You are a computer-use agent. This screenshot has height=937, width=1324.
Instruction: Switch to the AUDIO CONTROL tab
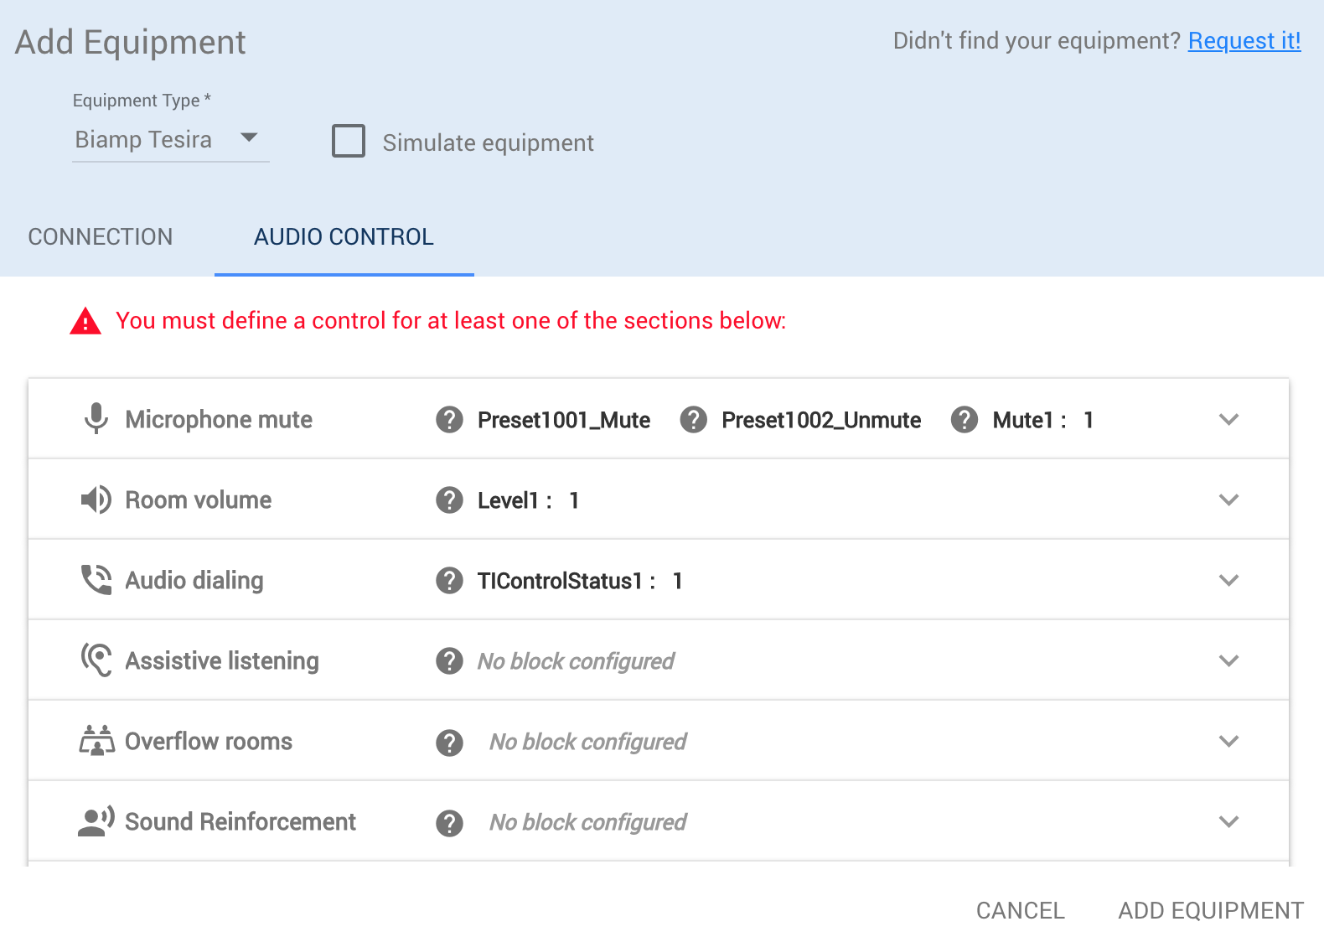[344, 236]
